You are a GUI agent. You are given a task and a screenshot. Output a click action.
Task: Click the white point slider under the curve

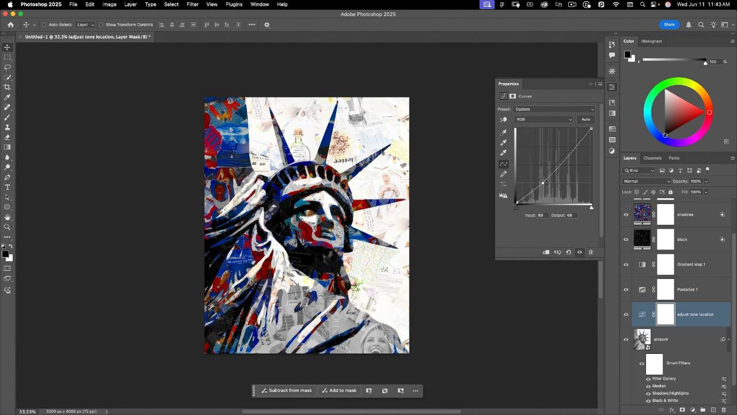click(x=591, y=207)
